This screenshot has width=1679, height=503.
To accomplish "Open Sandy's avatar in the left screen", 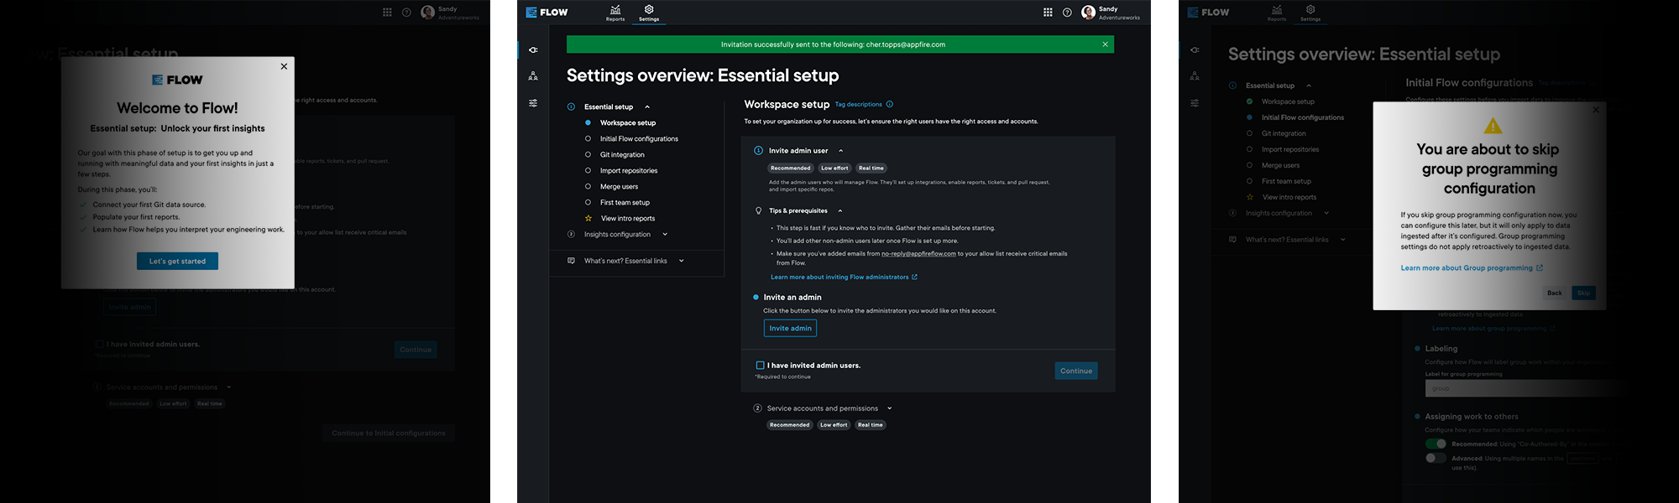I will pos(427,13).
